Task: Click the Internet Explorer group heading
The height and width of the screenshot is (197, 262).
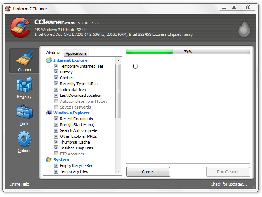Action: [71, 60]
